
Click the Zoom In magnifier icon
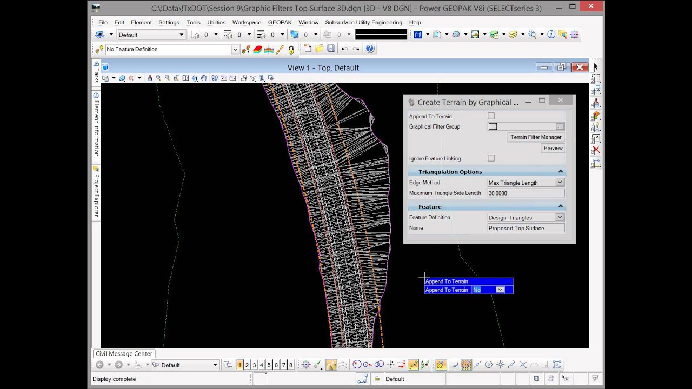(x=158, y=78)
